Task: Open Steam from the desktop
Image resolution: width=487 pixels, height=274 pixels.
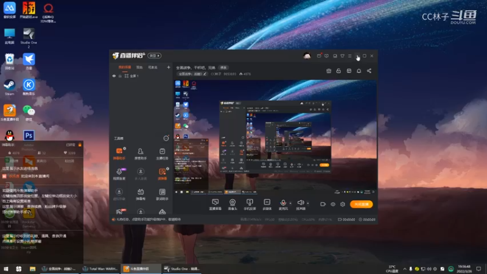Action: click(9, 87)
